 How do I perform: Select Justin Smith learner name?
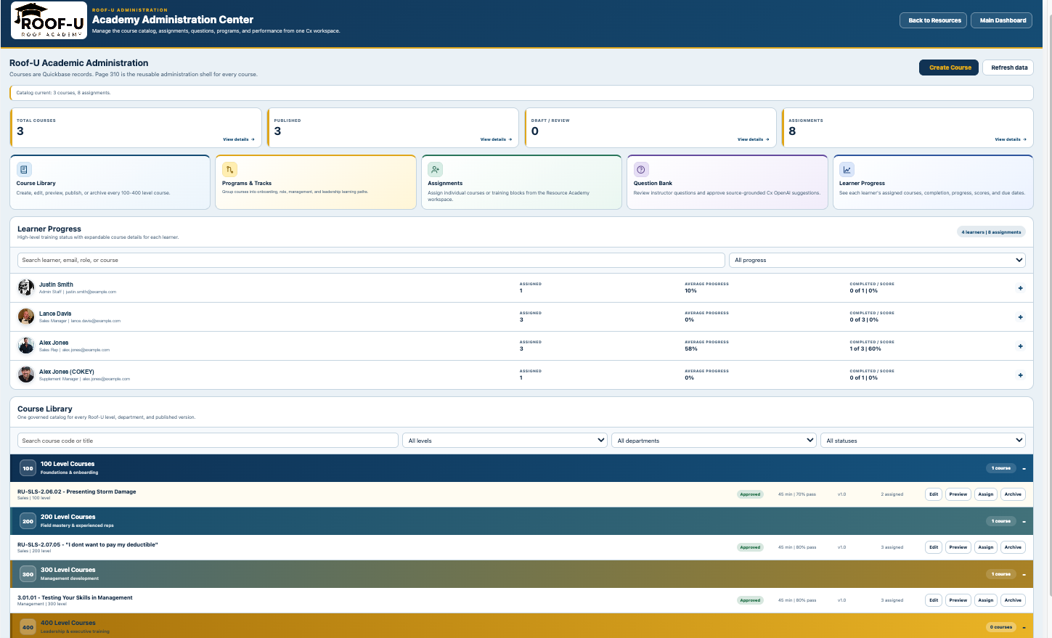(x=56, y=285)
